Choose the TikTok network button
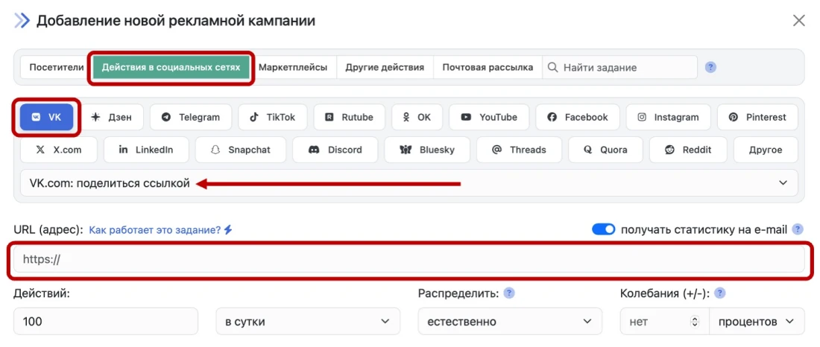 click(x=273, y=117)
